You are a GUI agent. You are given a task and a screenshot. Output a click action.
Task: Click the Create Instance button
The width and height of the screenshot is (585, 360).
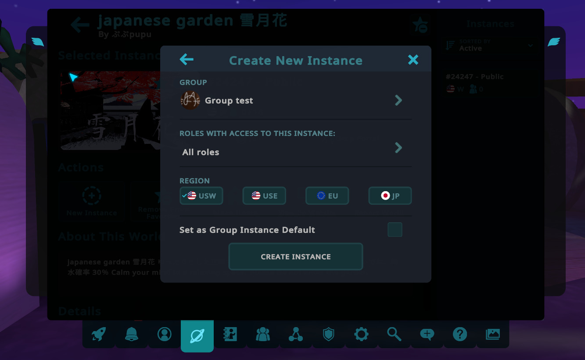coord(295,257)
